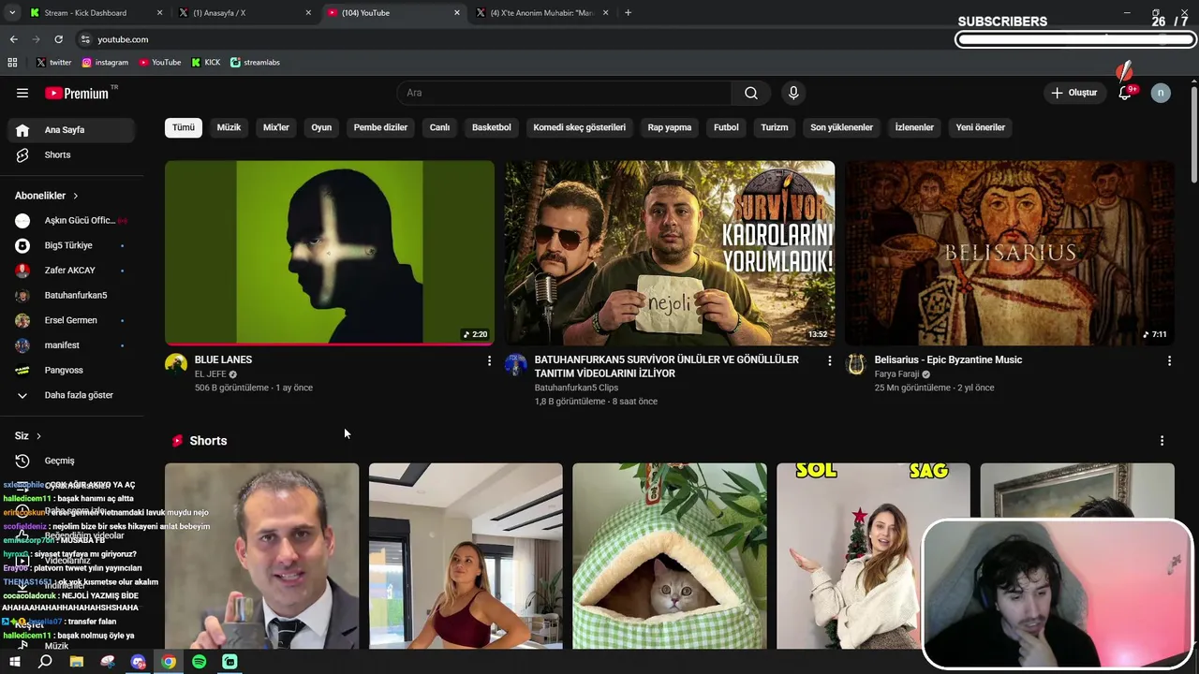Screen dimensions: 1199x674
Task: Expand the Siz section chevron
Action: point(38,436)
